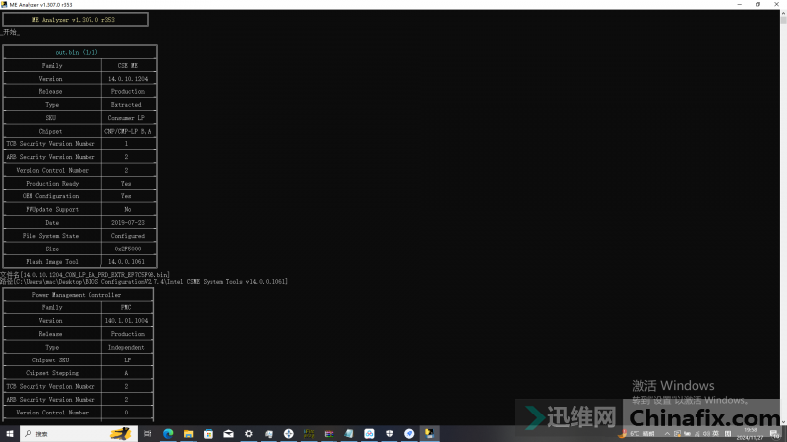Screen dimensions: 787x442
Task: Close the ME Analyzer window
Action: pos(776,5)
